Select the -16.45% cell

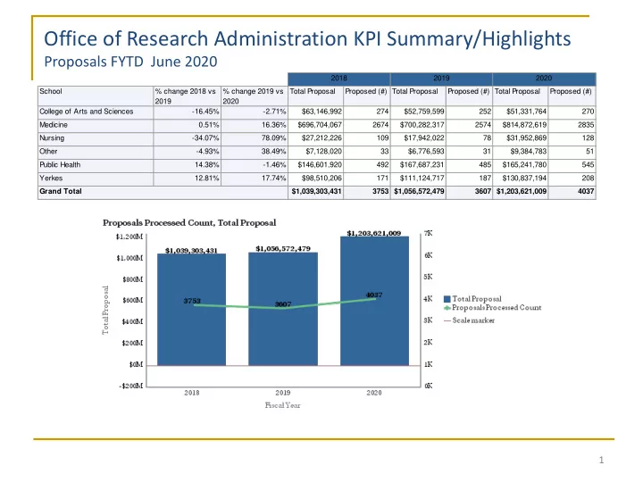pyautogui.click(x=187, y=112)
